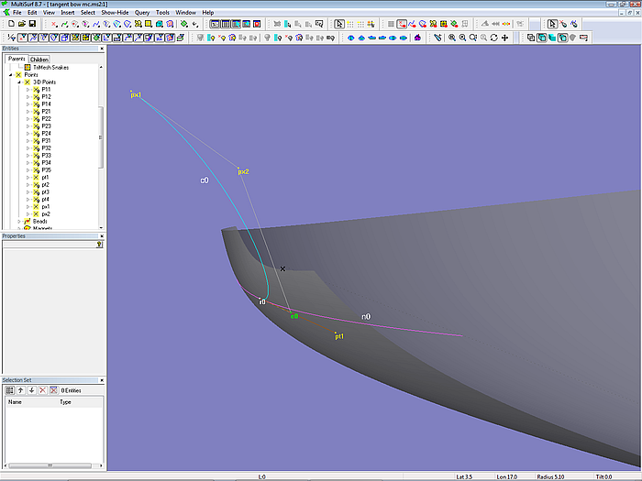Click the rotate view circular arrow icon
This screenshot has width=642, height=481.
tap(494, 38)
